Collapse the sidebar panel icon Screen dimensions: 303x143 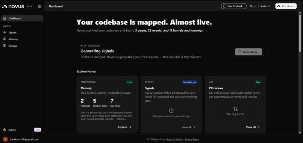click(x=39, y=6)
